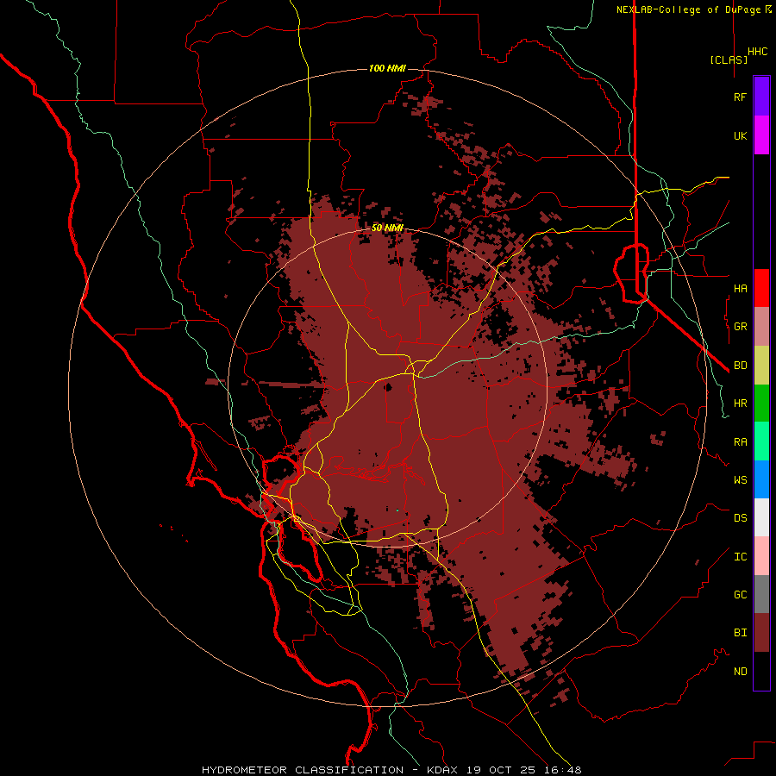Click the ND black legend swatch
The height and width of the screenshot is (776, 776).
pos(761,671)
